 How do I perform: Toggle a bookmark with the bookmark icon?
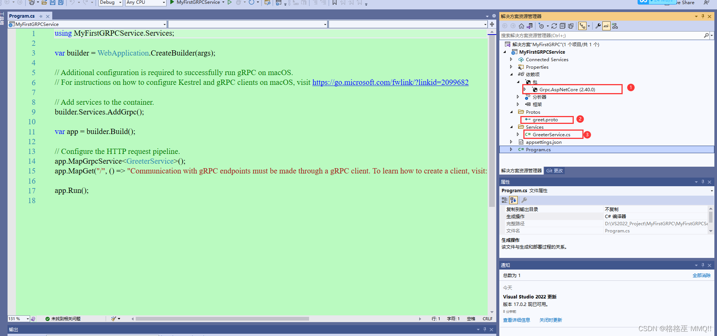pyautogui.click(x=334, y=2)
